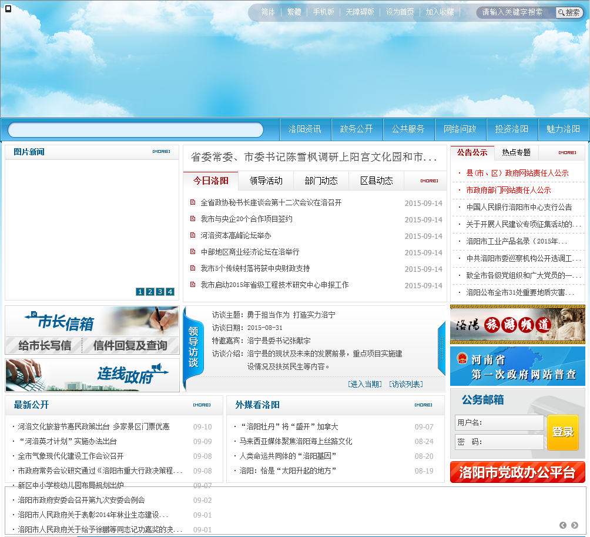Click 给市长写信 button
Viewport: 590px width, 537px height.
(45, 345)
